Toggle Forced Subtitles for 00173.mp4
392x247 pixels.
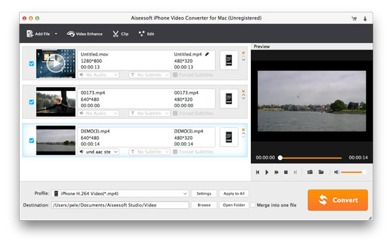[x=175, y=113]
